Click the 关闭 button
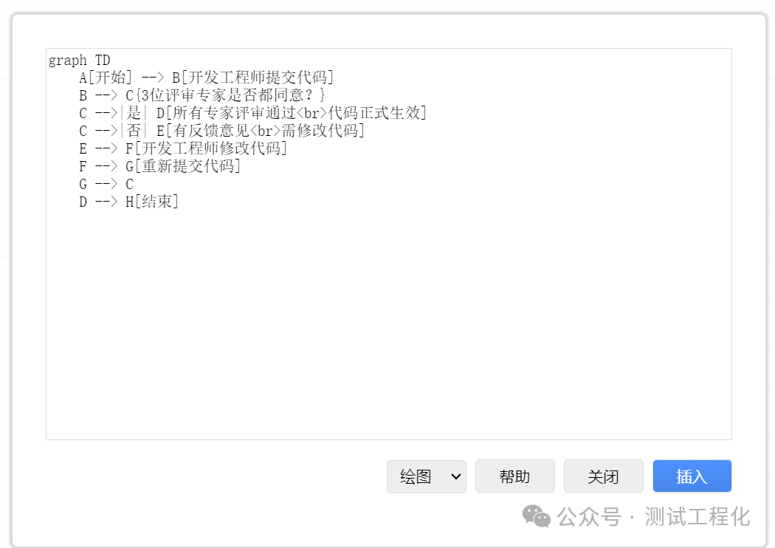Image resolution: width=775 pixels, height=548 pixels. click(x=604, y=476)
